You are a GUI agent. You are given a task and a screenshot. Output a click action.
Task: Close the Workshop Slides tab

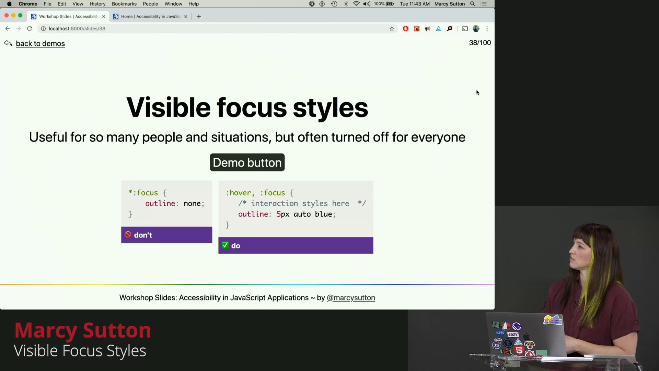click(x=104, y=16)
